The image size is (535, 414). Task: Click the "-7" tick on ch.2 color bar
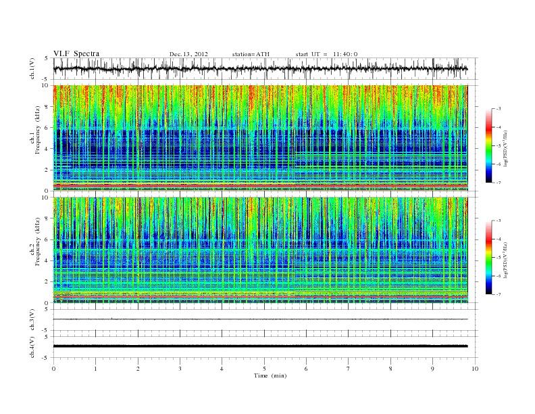pos(499,294)
